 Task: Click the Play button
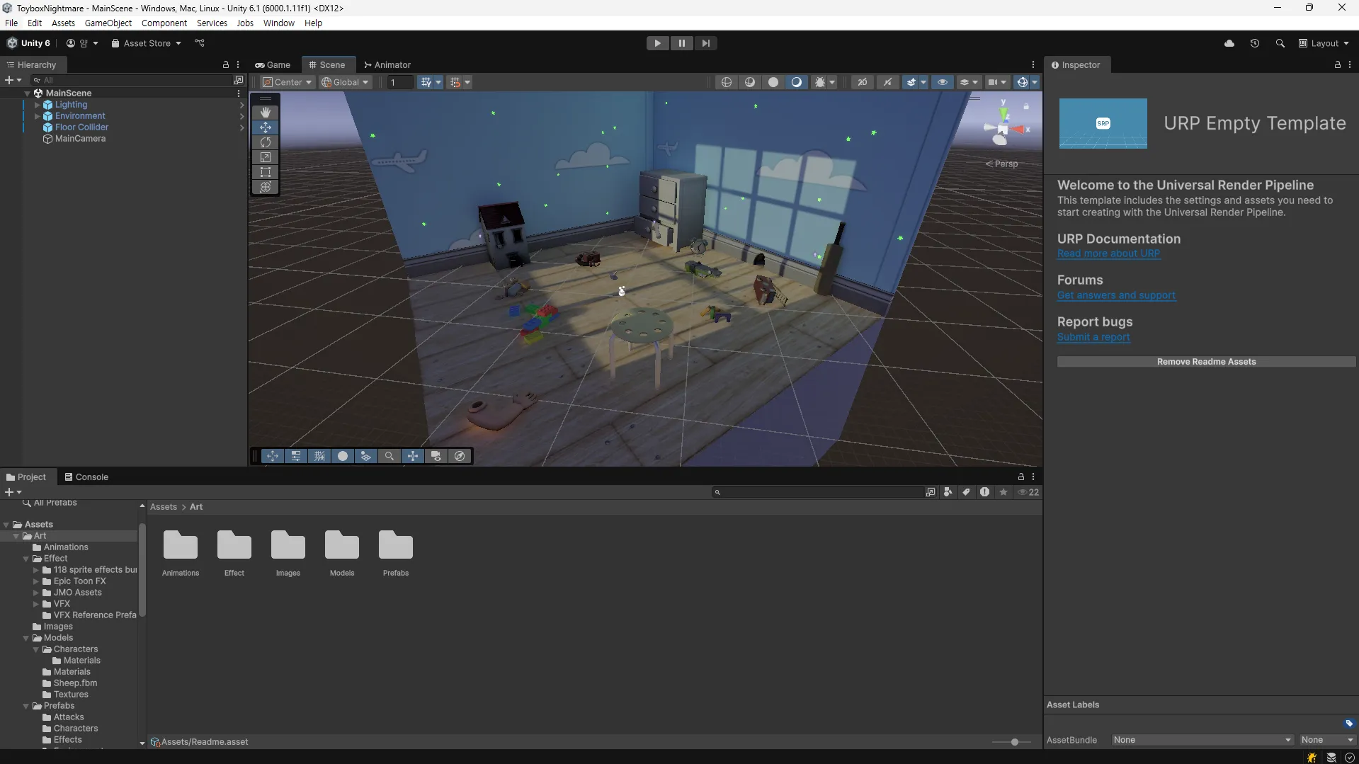pyautogui.click(x=658, y=43)
